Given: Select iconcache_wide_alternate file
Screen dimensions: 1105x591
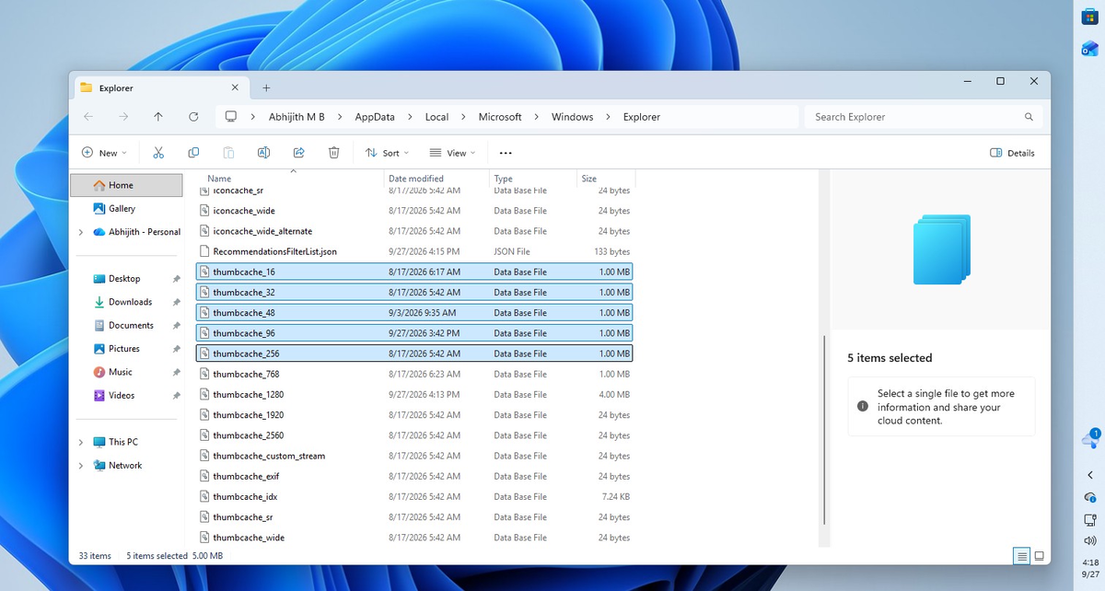Looking at the screenshot, I should (415, 231).
